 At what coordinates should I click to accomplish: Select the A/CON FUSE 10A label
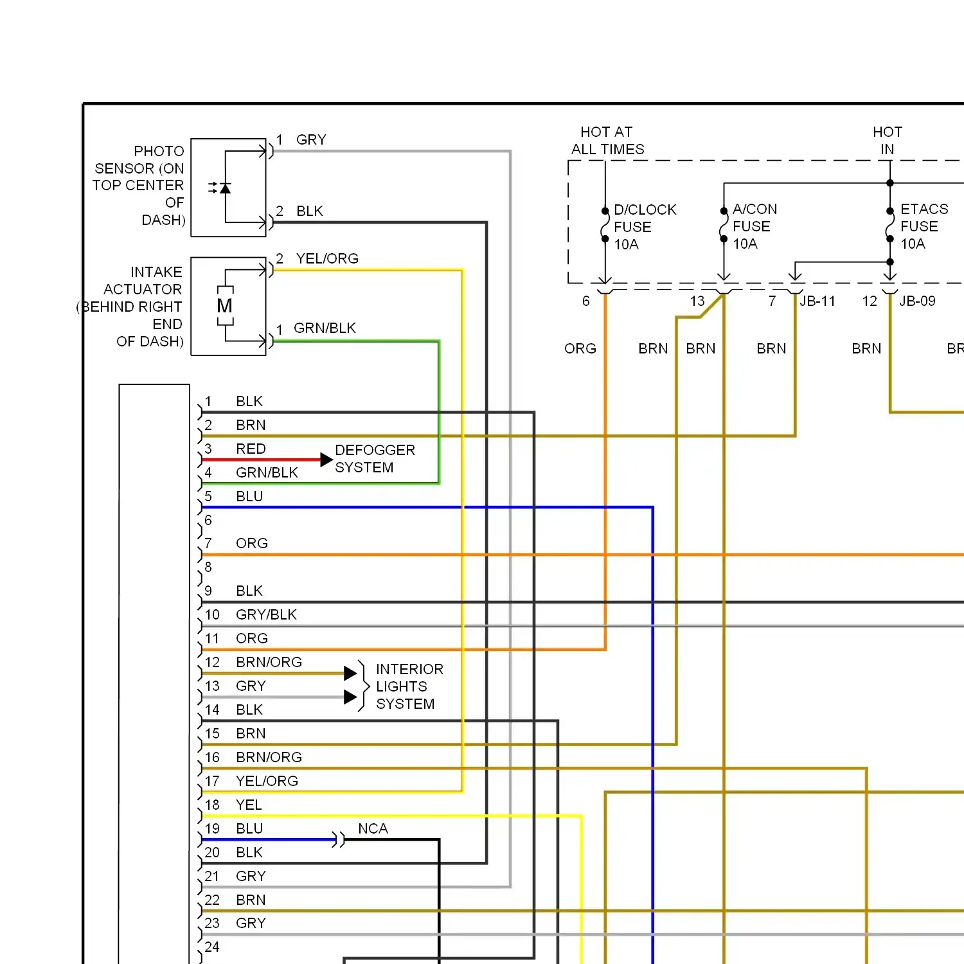pyautogui.click(x=754, y=226)
